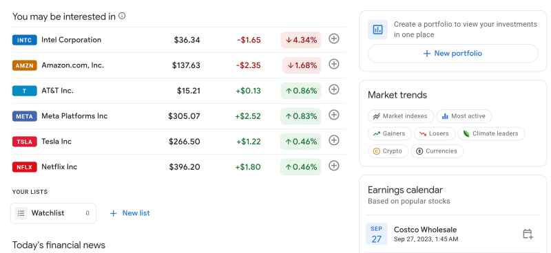551x253 pixels.
Task: Open Currencies market trend
Action: coord(437,151)
